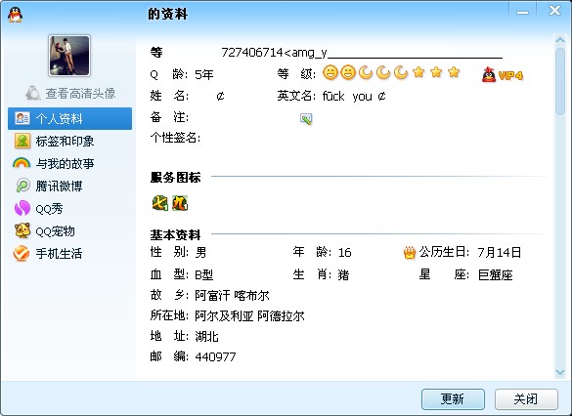Click the second service icon
The height and width of the screenshot is (416, 572).
(x=180, y=203)
